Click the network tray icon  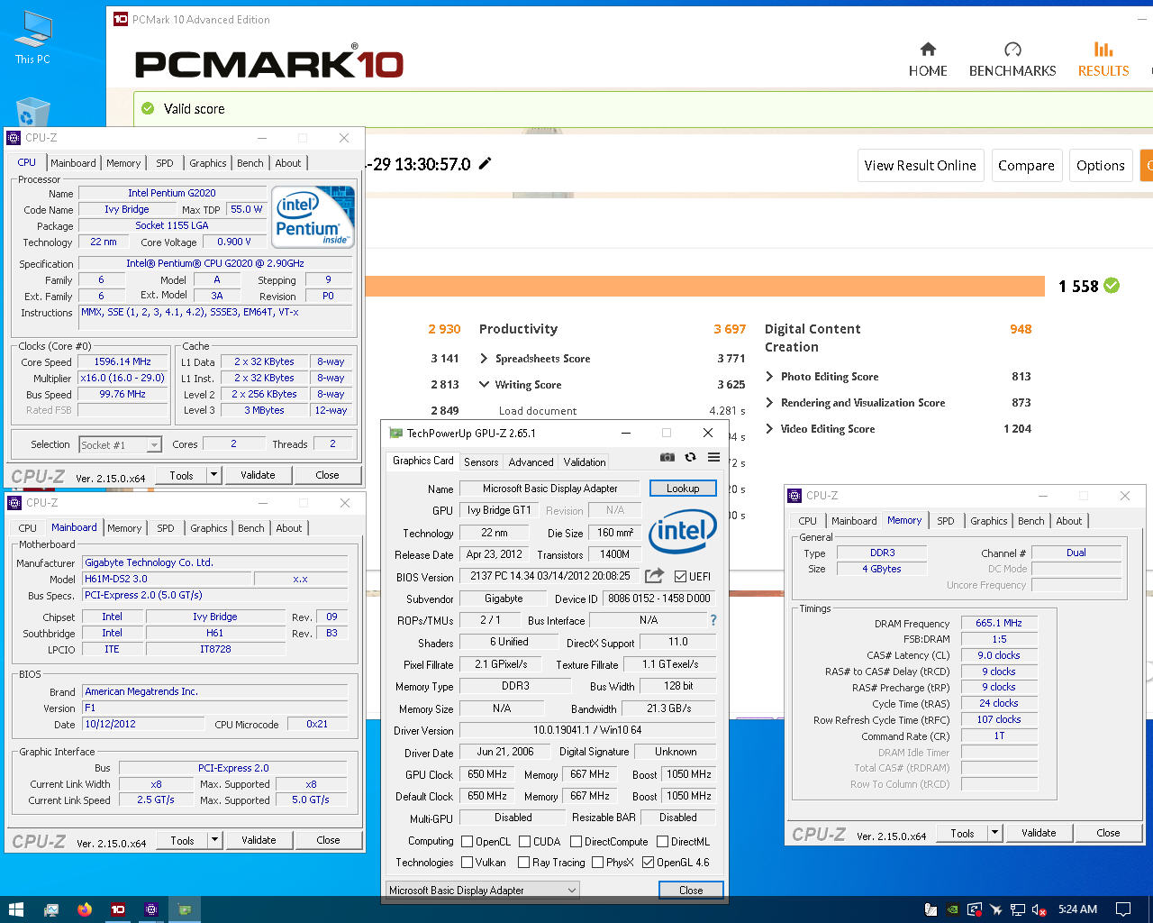pyautogui.click(x=1017, y=909)
